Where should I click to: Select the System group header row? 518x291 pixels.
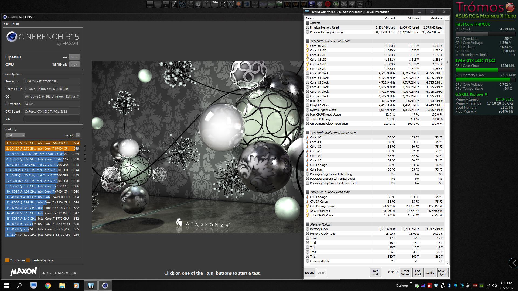pyautogui.click(x=374, y=23)
